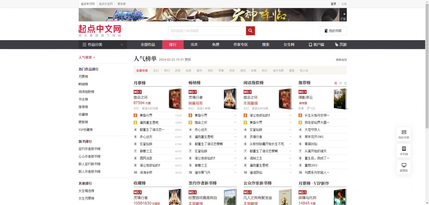This screenshot has width=429, height=205.
Task: Open 收藏榜 in the left sidebar
Action: click(83, 114)
